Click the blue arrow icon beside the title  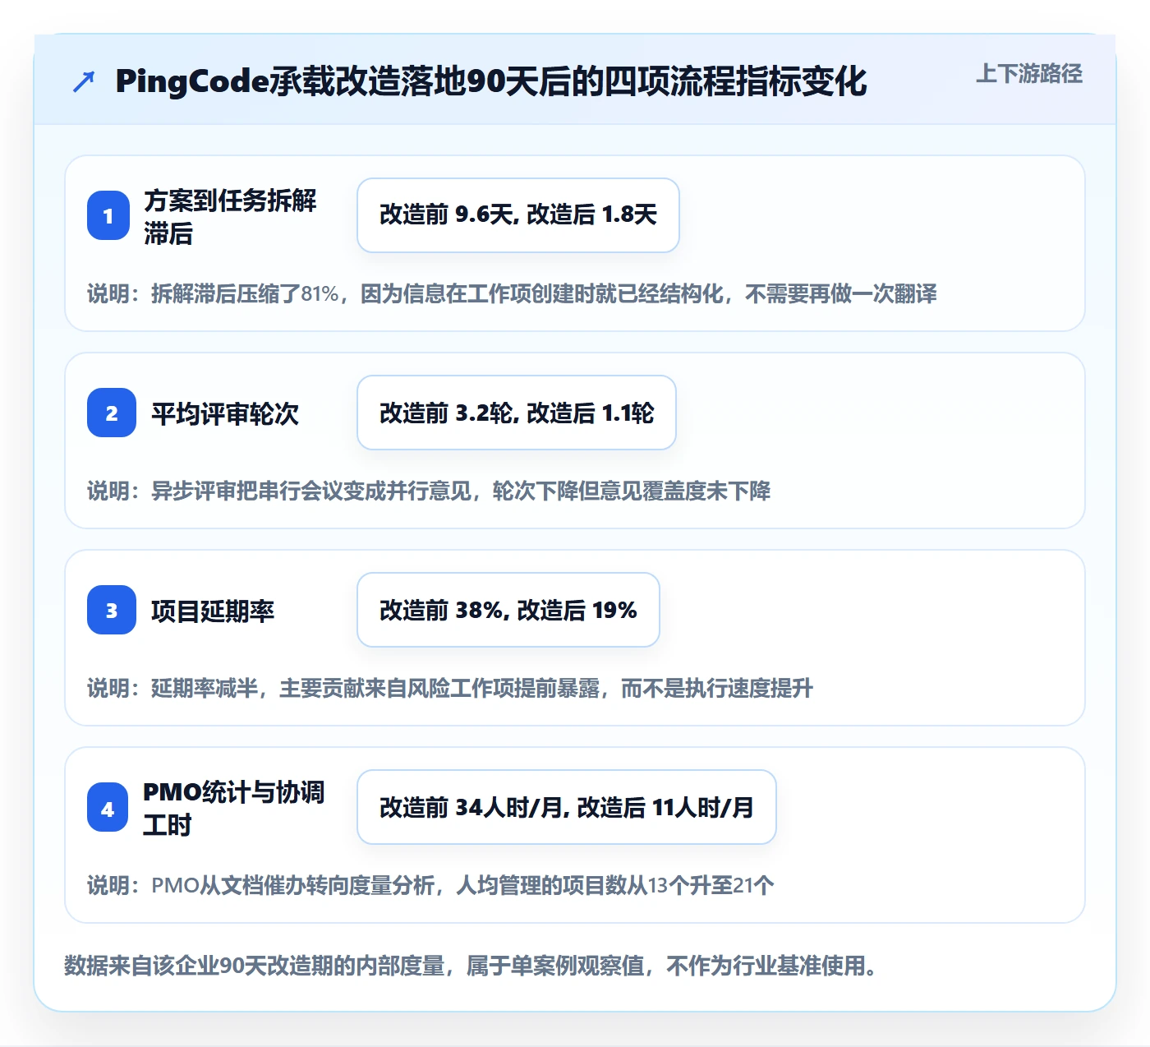pyautogui.click(x=83, y=82)
